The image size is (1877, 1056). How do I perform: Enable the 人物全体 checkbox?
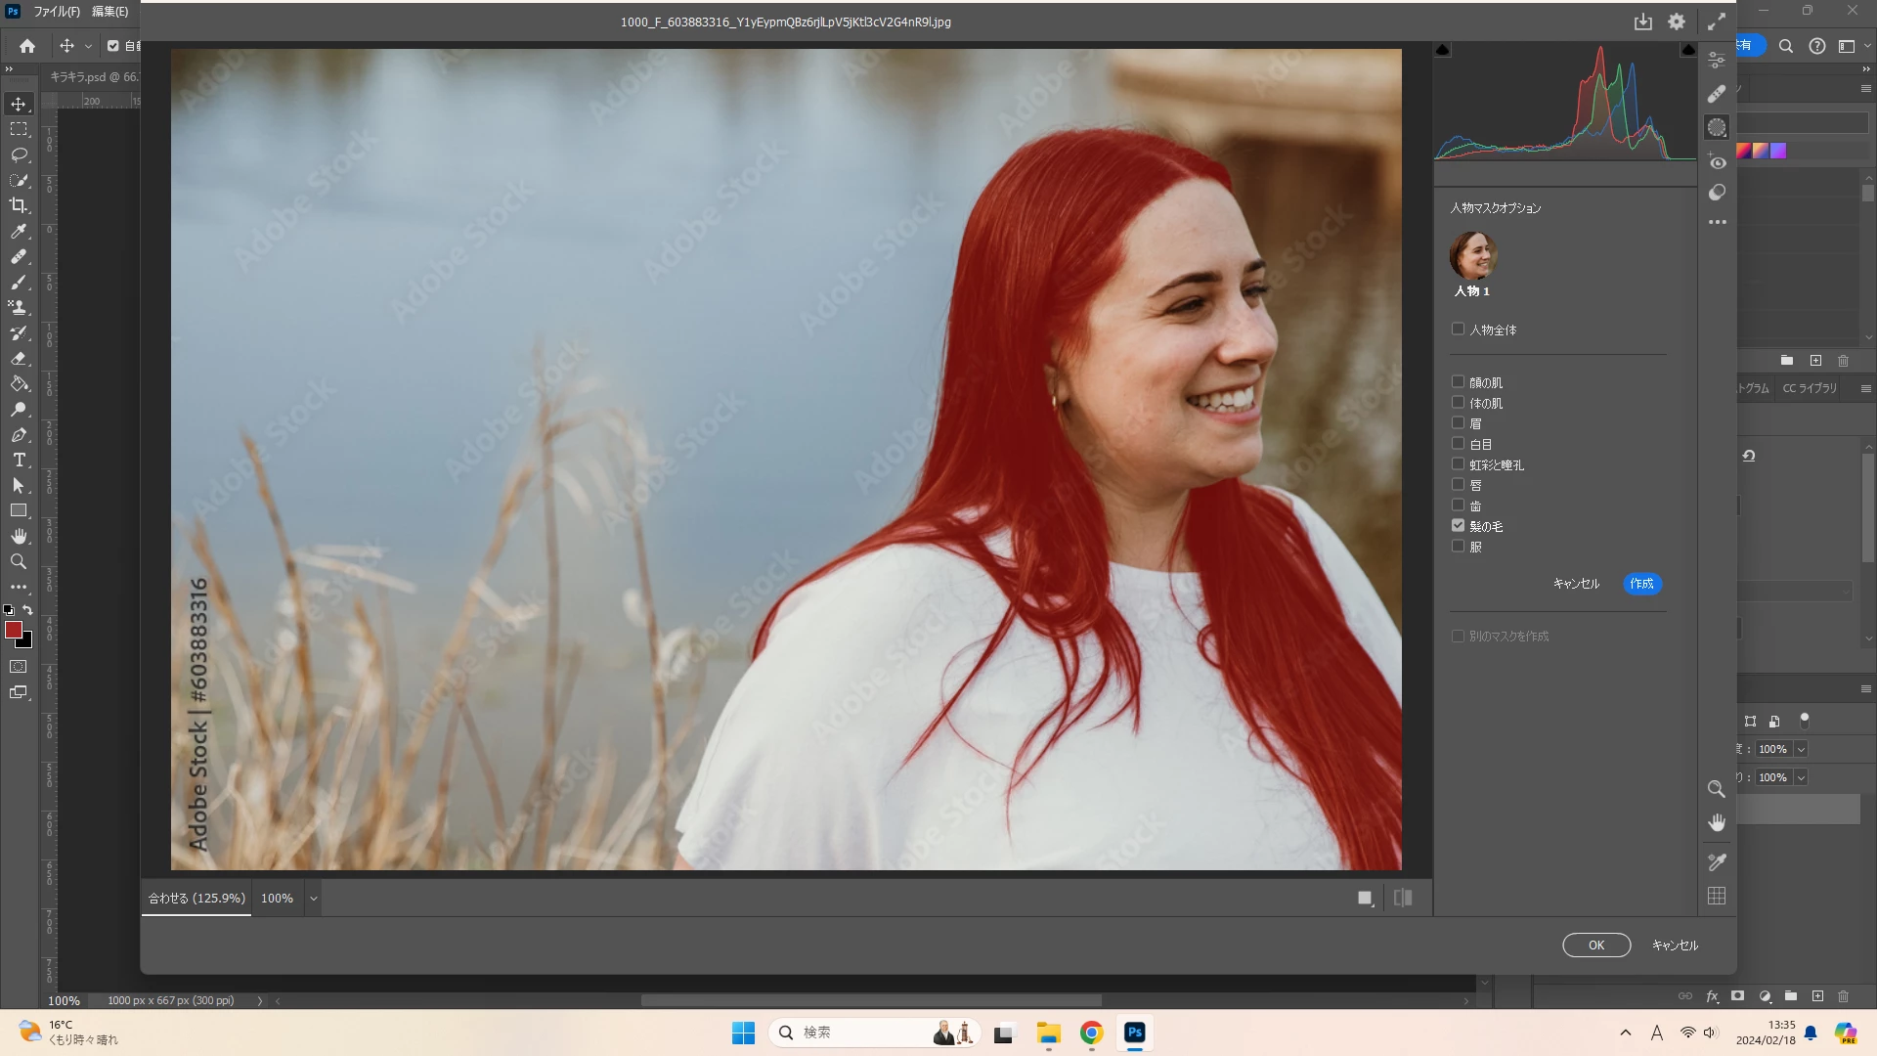(x=1458, y=330)
